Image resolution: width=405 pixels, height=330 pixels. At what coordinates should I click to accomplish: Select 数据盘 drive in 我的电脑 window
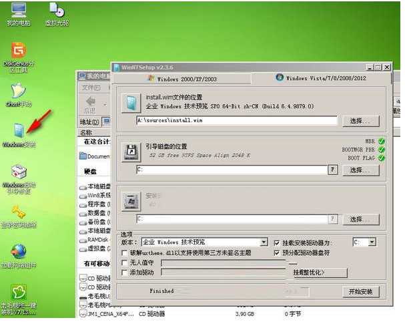95,213
